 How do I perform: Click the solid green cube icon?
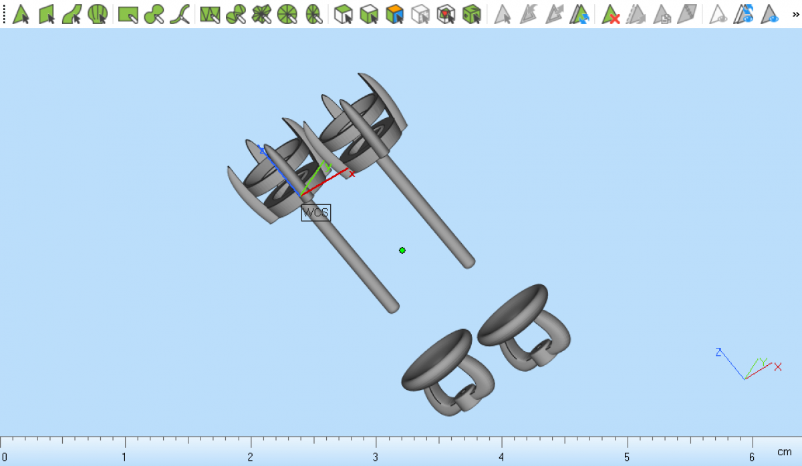point(472,14)
